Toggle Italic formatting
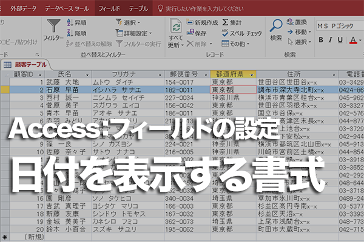 tap(331, 40)
